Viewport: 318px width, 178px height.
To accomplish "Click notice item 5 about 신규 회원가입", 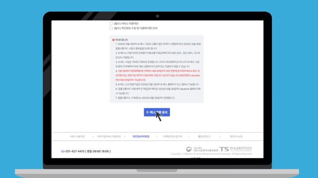I will pyautogui.click(x=157, y=85).
